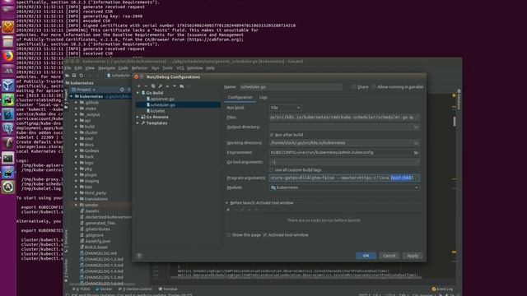This screenshot has height=296, width=527.
Task: Open the Run kind dropdown
Action: pos(286,108)
